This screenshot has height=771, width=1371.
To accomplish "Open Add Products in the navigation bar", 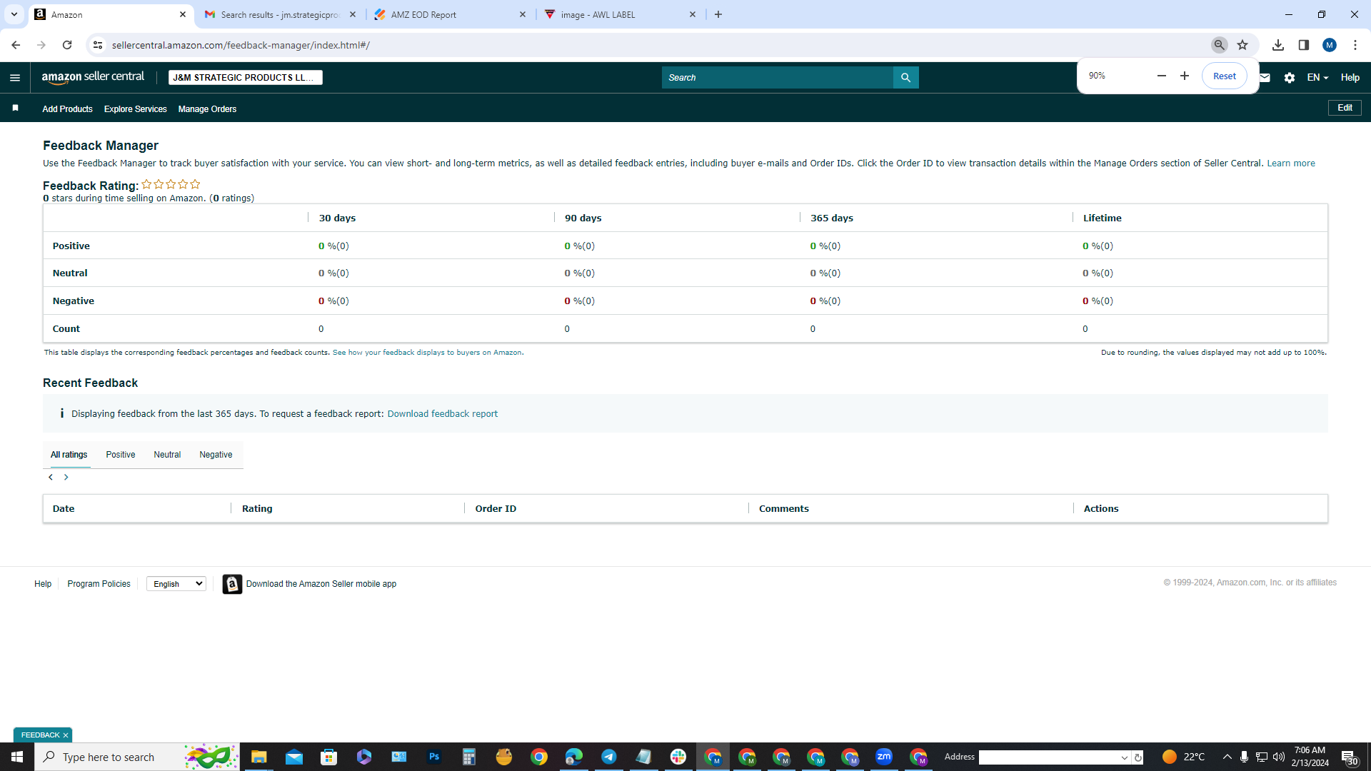I will tap(67, 109).
